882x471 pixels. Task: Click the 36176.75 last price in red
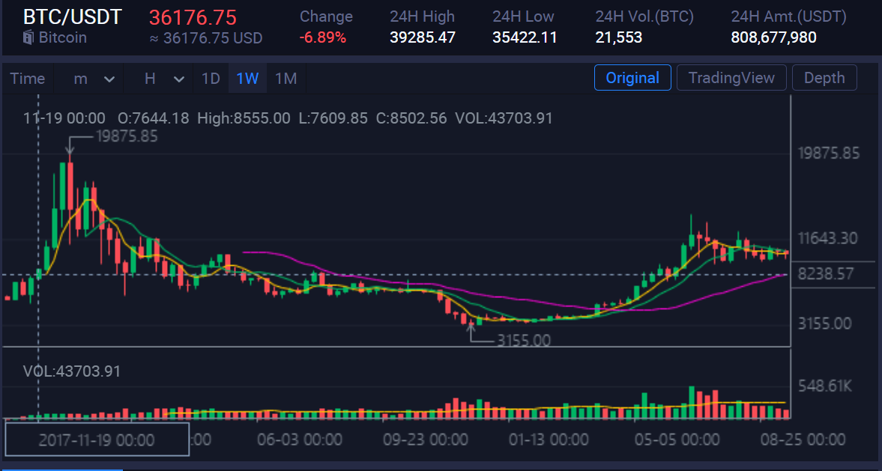pos(193,17)
